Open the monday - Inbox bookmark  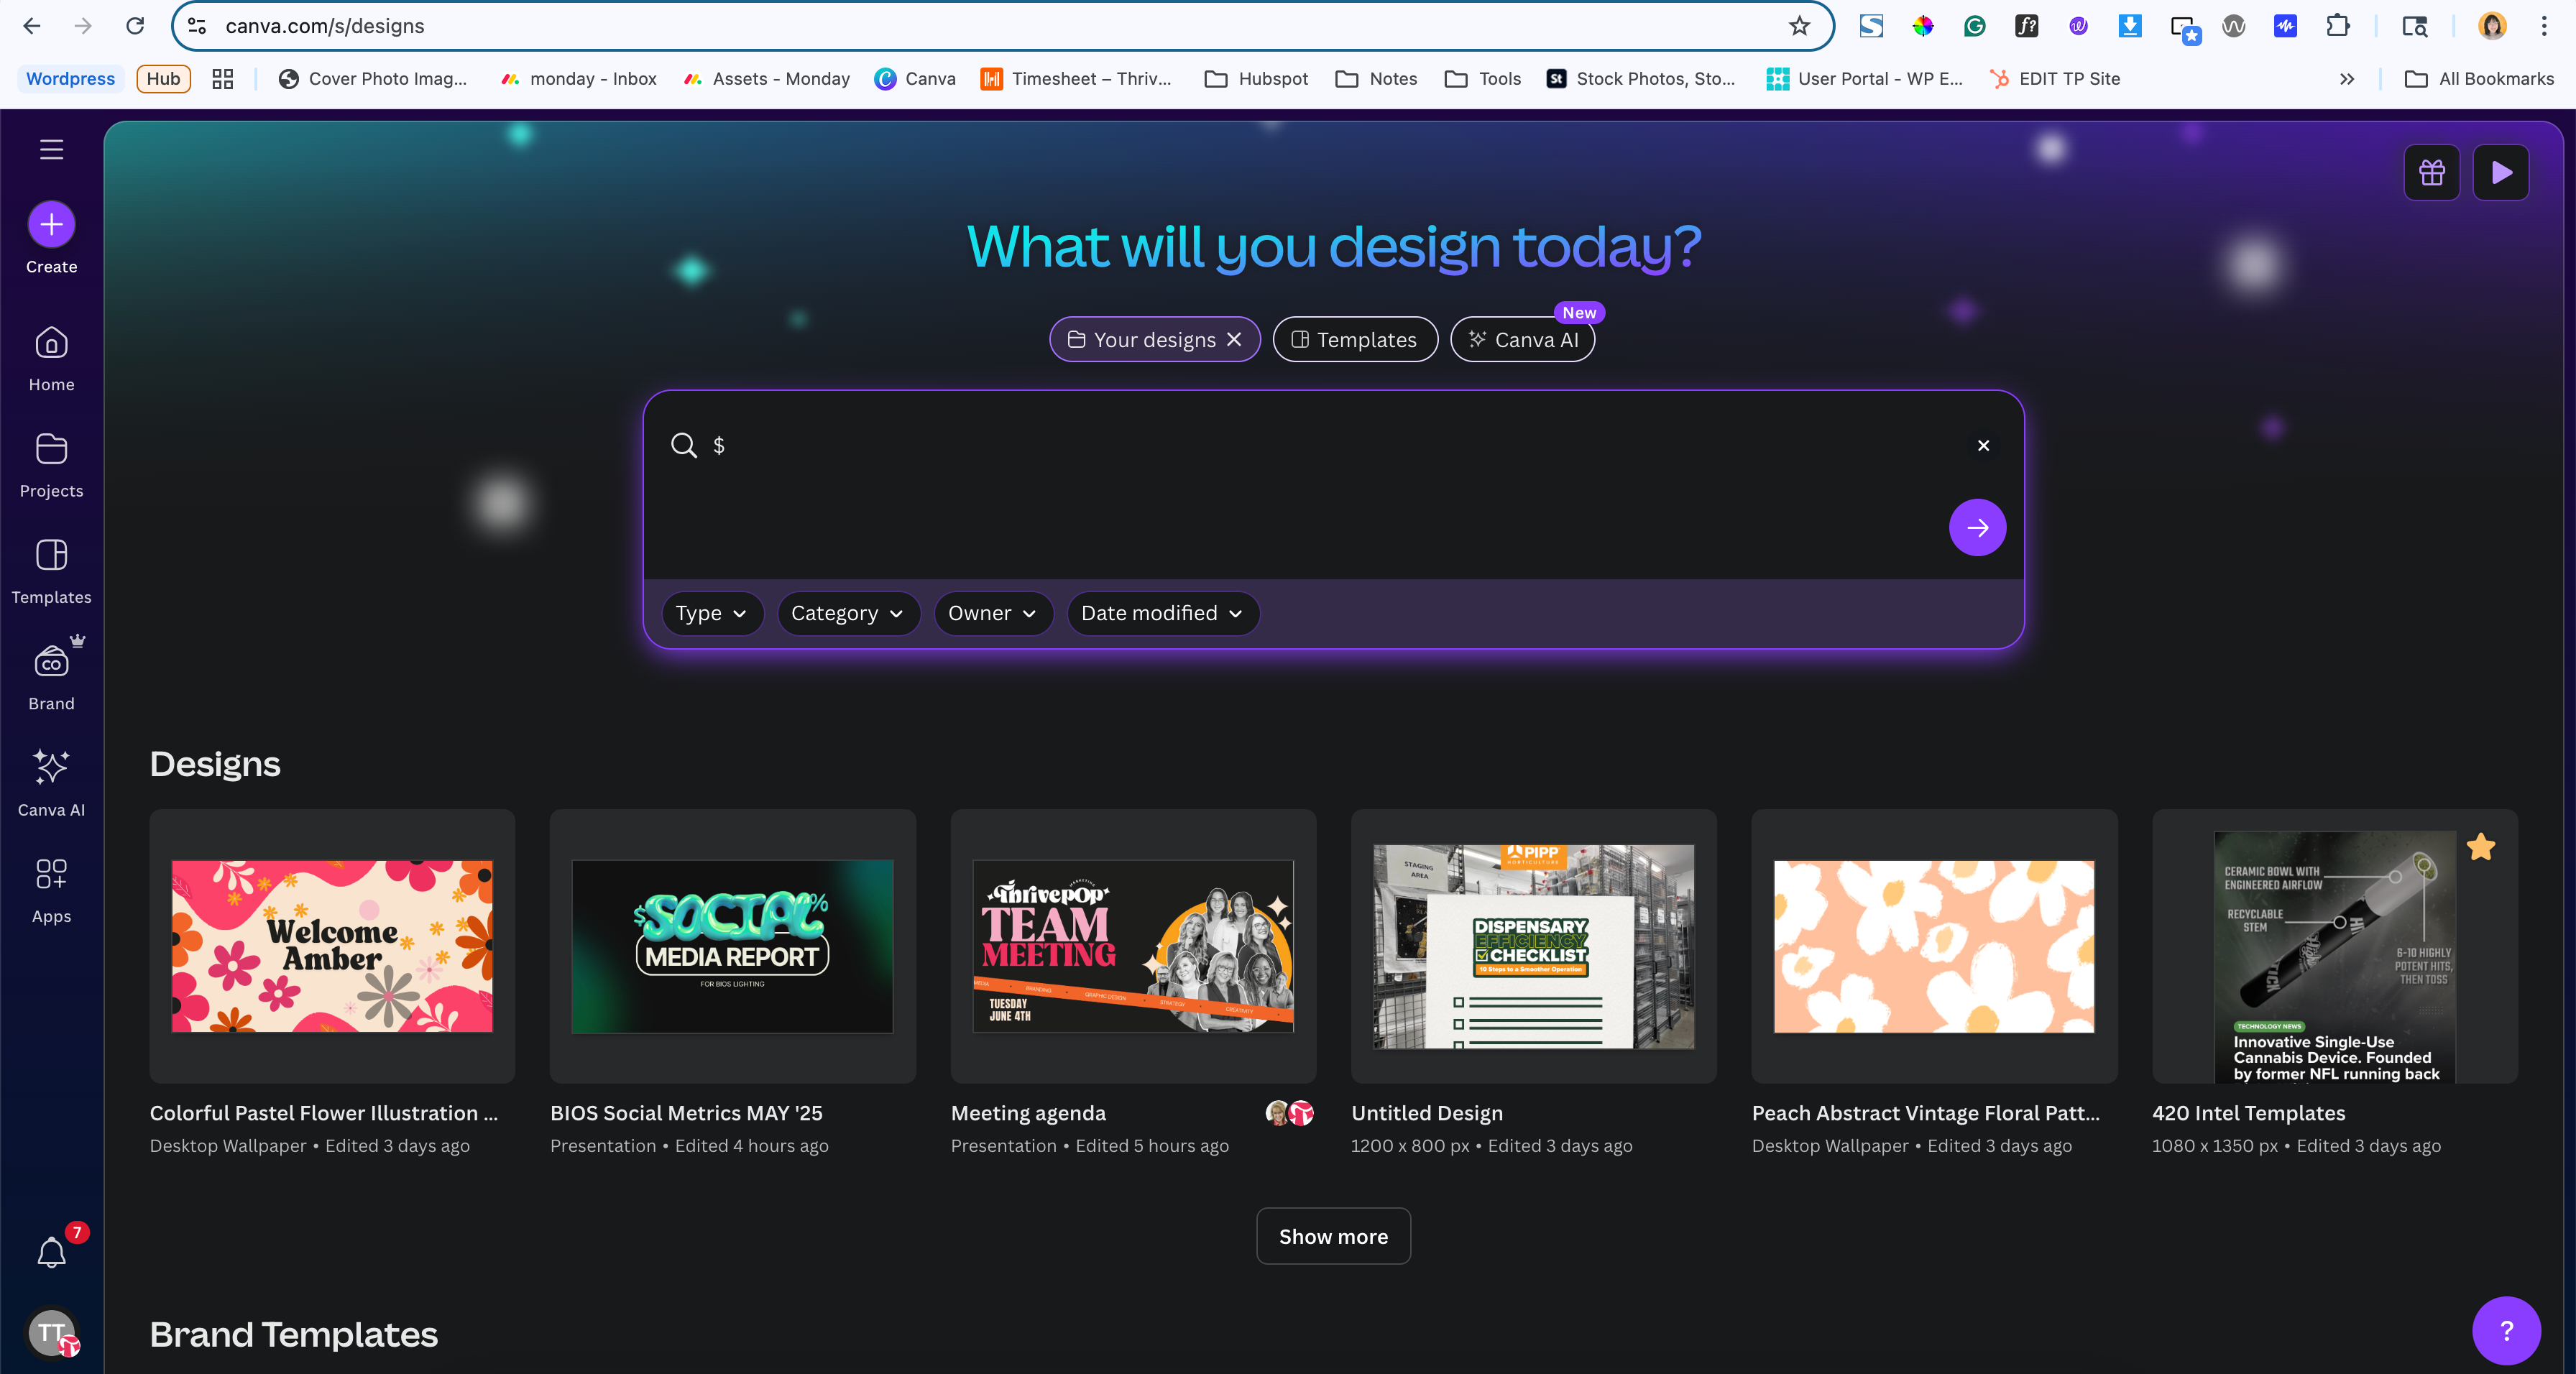click(x=578, y=79)
